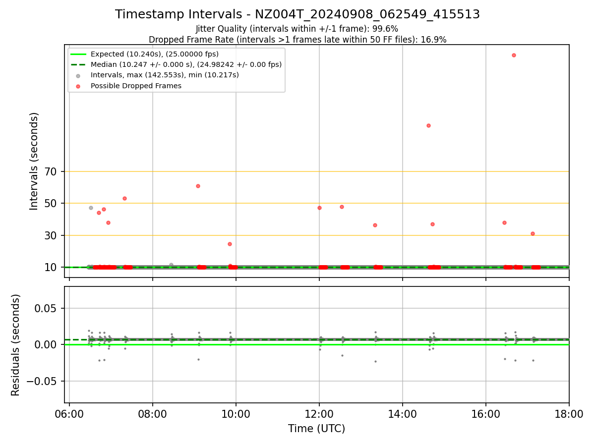
Task: Click the red point near 17:07 at about 31 seconds
Action: (533, 233)
